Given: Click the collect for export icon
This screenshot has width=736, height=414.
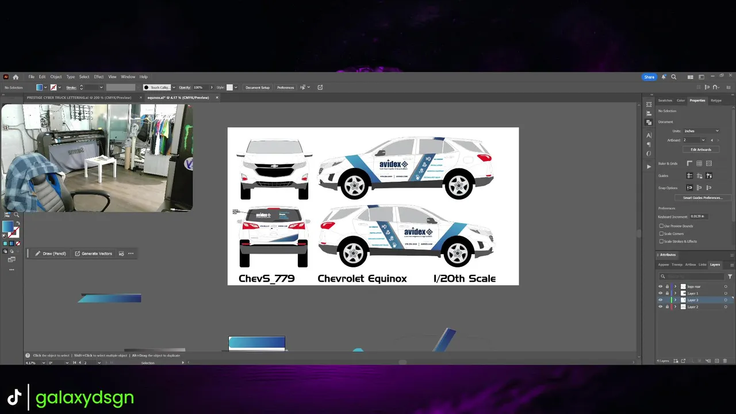Looking at the screenshot, I should (683, 361).
